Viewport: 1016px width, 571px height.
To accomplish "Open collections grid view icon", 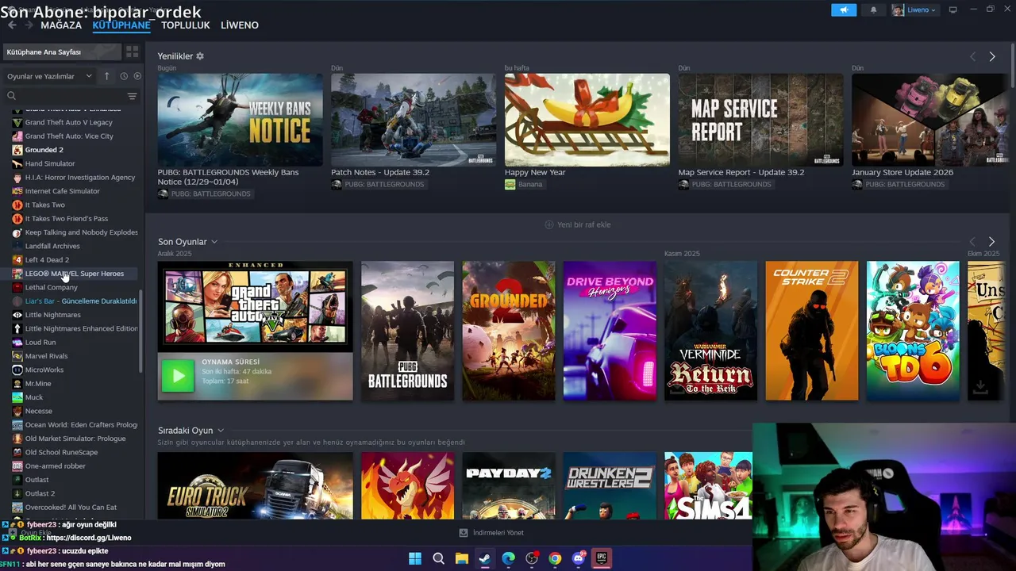I will pyautogui.click(x=132, y=52).
